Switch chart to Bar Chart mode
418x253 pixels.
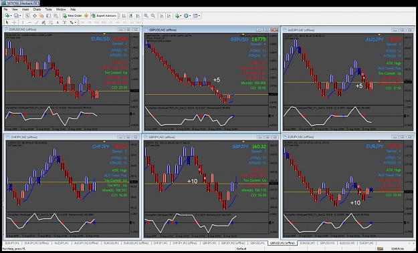click(124, 16)
